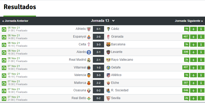Go to Jornada Anterior
Viewport: 205px width, 103px height.
pos(15,21)
